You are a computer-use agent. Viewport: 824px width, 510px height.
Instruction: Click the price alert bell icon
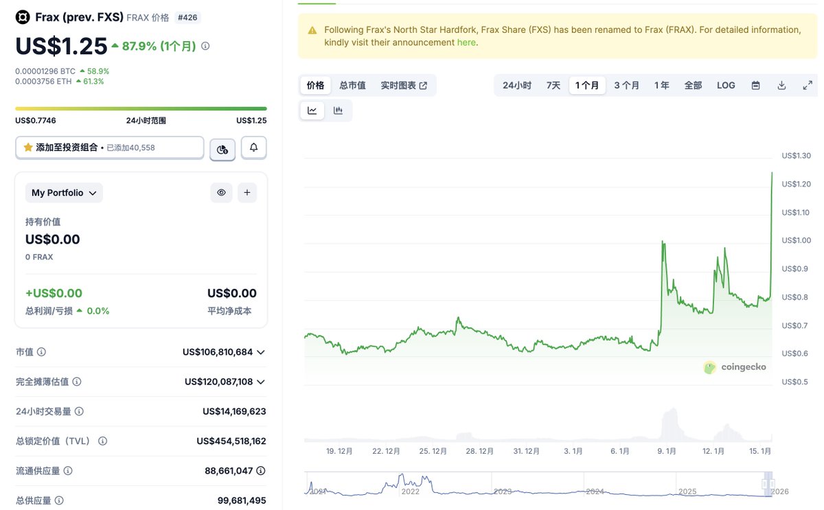253,148
